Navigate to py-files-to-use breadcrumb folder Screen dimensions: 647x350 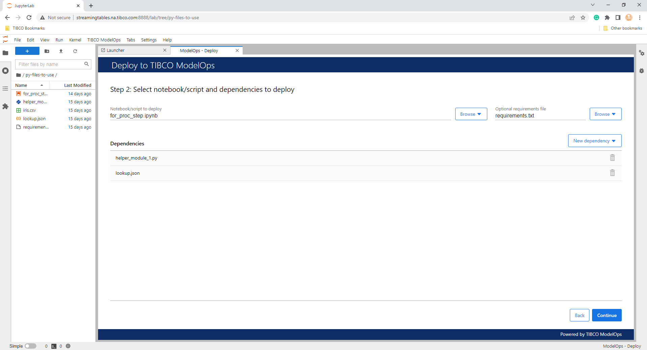click(40, 75)
